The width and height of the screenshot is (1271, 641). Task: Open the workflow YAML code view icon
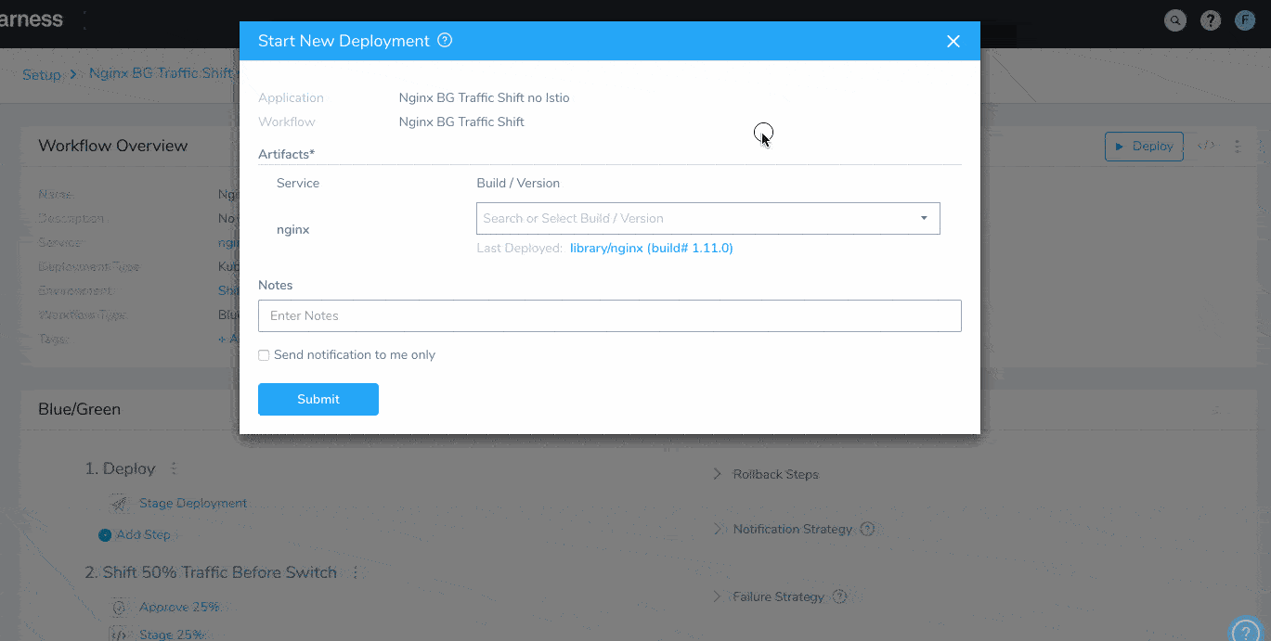pos(1206,146)
